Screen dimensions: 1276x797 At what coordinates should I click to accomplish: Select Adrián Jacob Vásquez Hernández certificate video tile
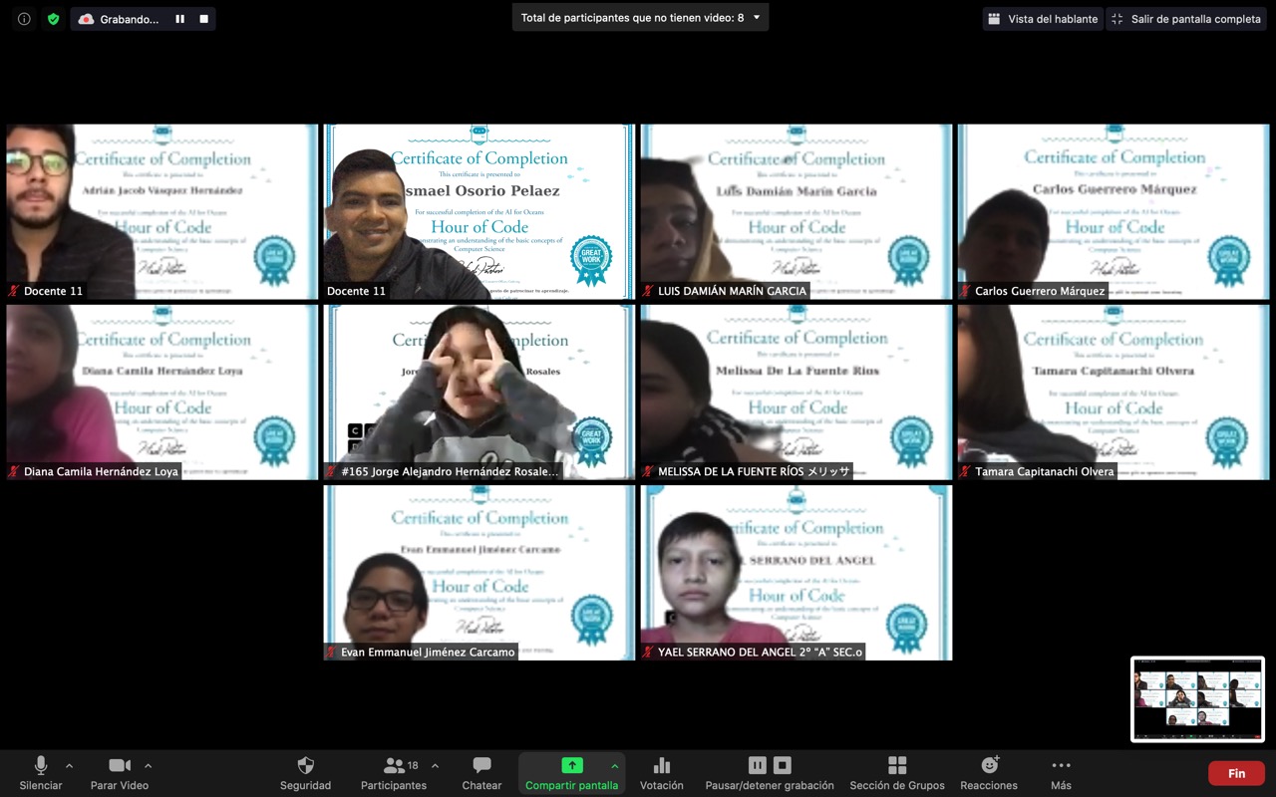click(x=161, y=211)
